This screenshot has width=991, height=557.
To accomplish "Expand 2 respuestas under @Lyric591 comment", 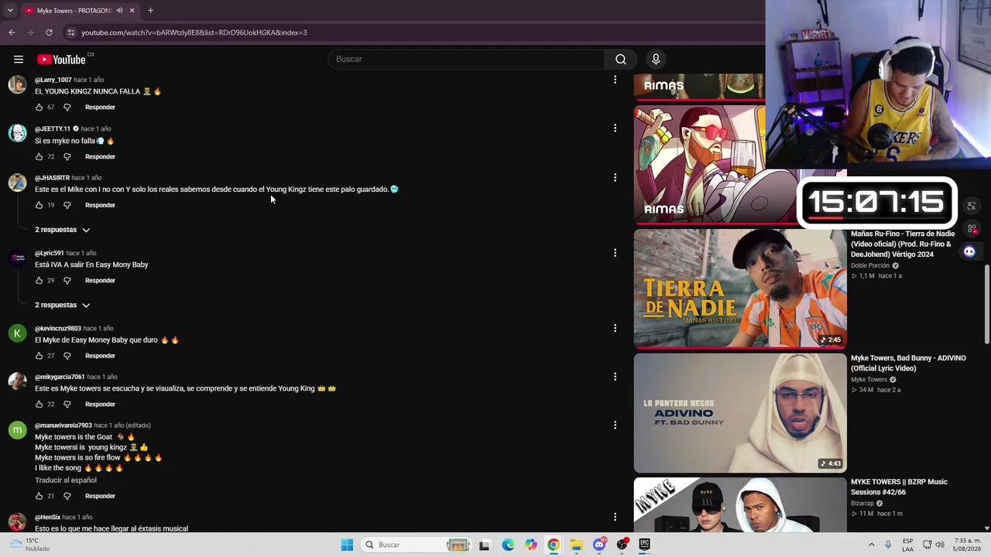I will pos(62,305).
